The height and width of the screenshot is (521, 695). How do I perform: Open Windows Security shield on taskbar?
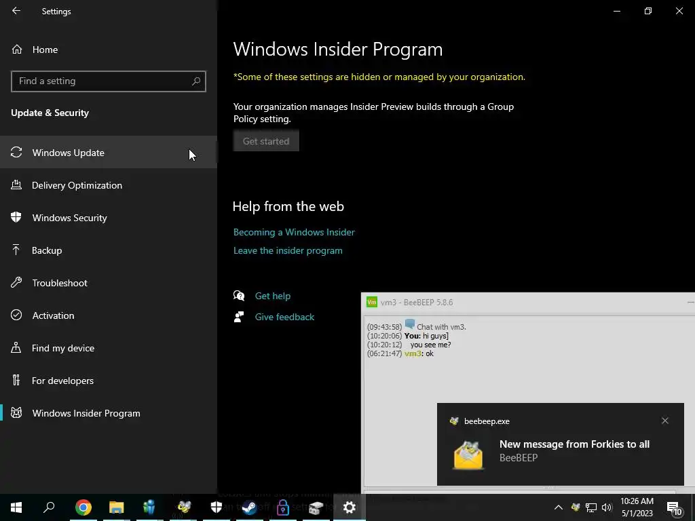click(217, 507)
